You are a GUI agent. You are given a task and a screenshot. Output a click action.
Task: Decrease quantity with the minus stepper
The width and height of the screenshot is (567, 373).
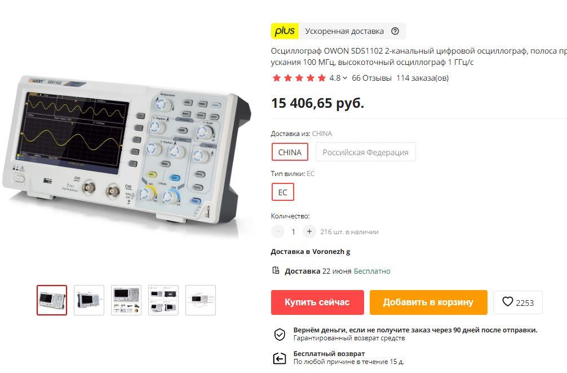[278, 231]
